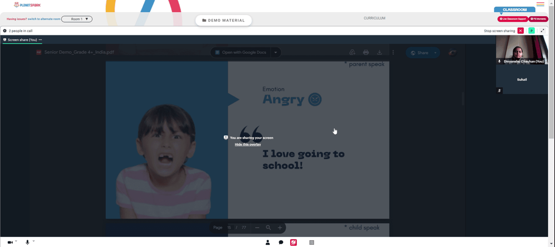
Task: Click Open with Google Docs button
Action: click(x=241, y=53)
